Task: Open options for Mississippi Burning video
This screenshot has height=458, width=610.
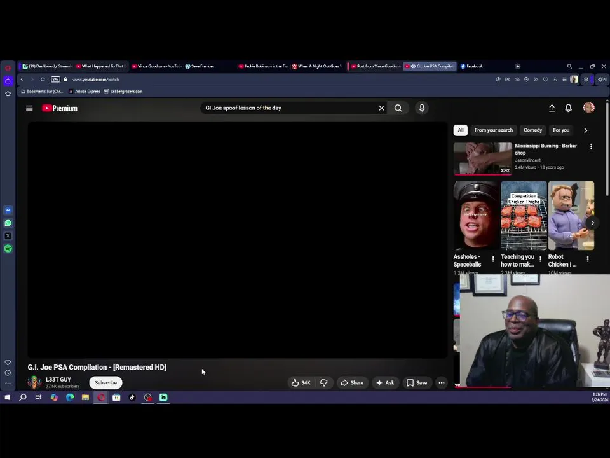Action: [592, 146]
